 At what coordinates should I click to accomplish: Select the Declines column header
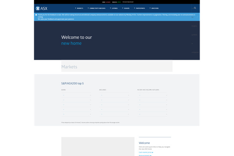[103, 90]
